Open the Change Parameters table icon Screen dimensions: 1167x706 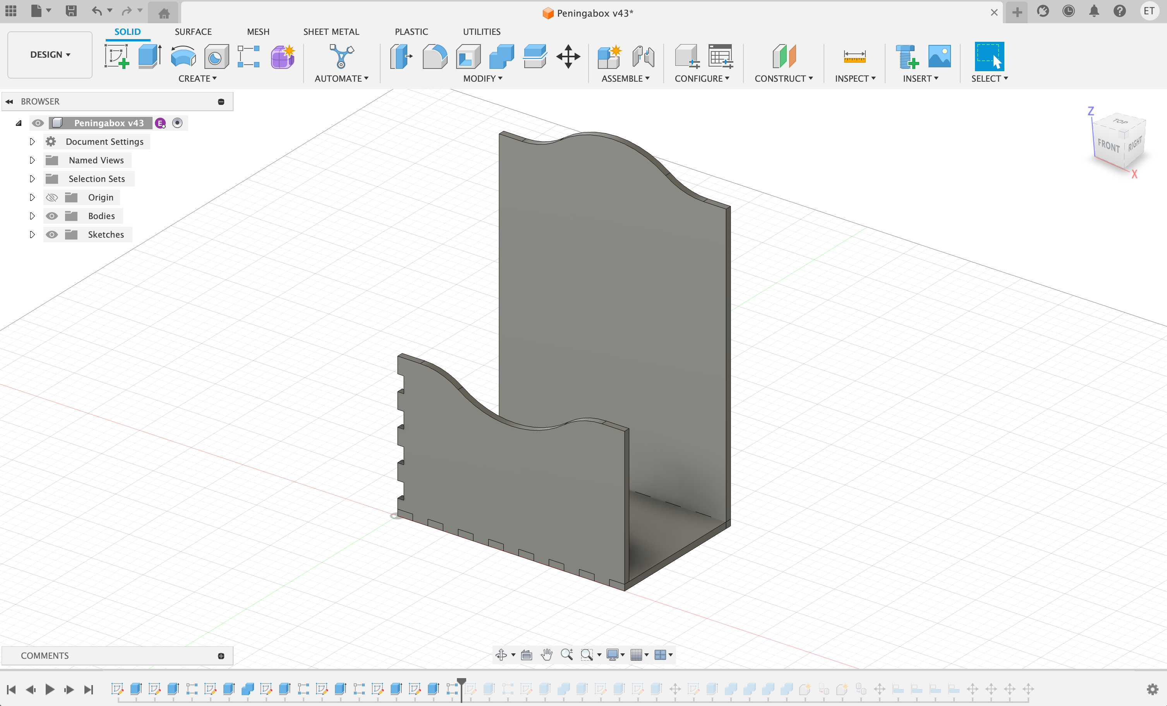[721, 57]
